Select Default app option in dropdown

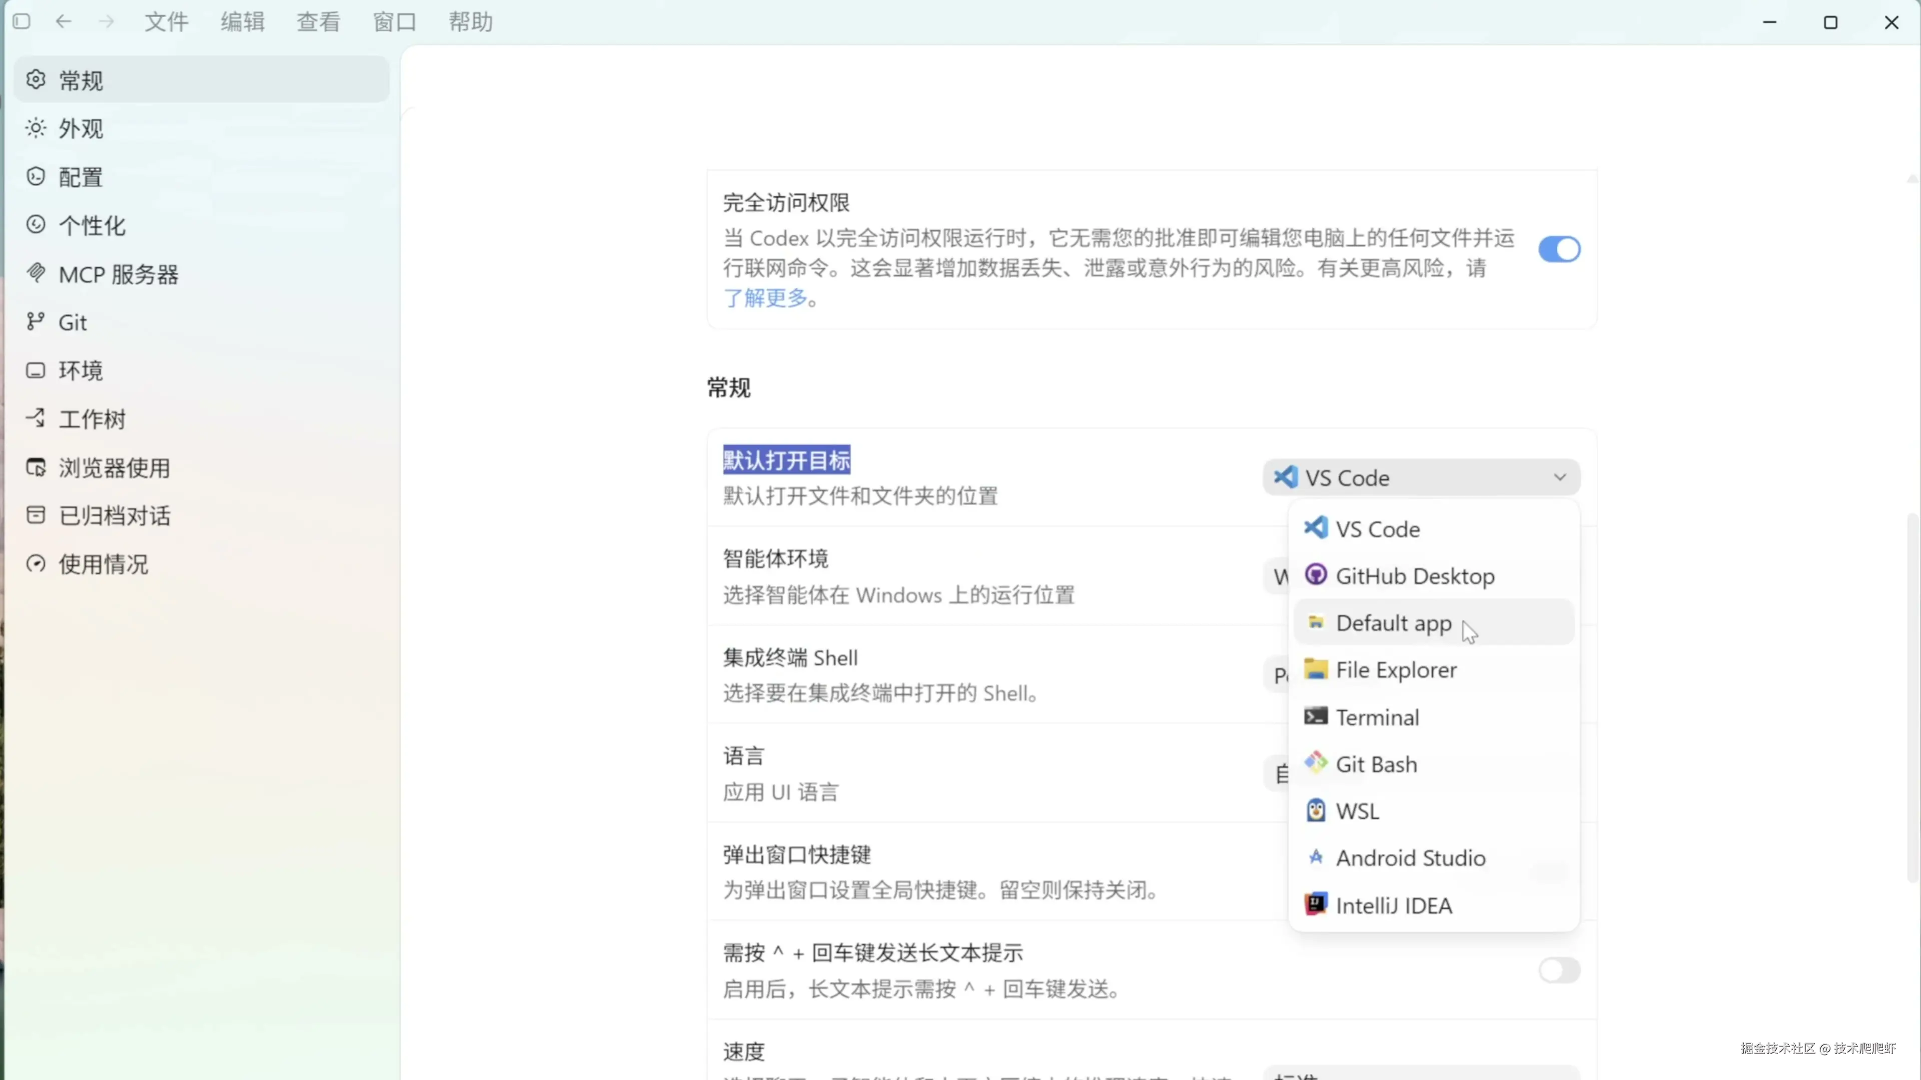coord(1393,623)
